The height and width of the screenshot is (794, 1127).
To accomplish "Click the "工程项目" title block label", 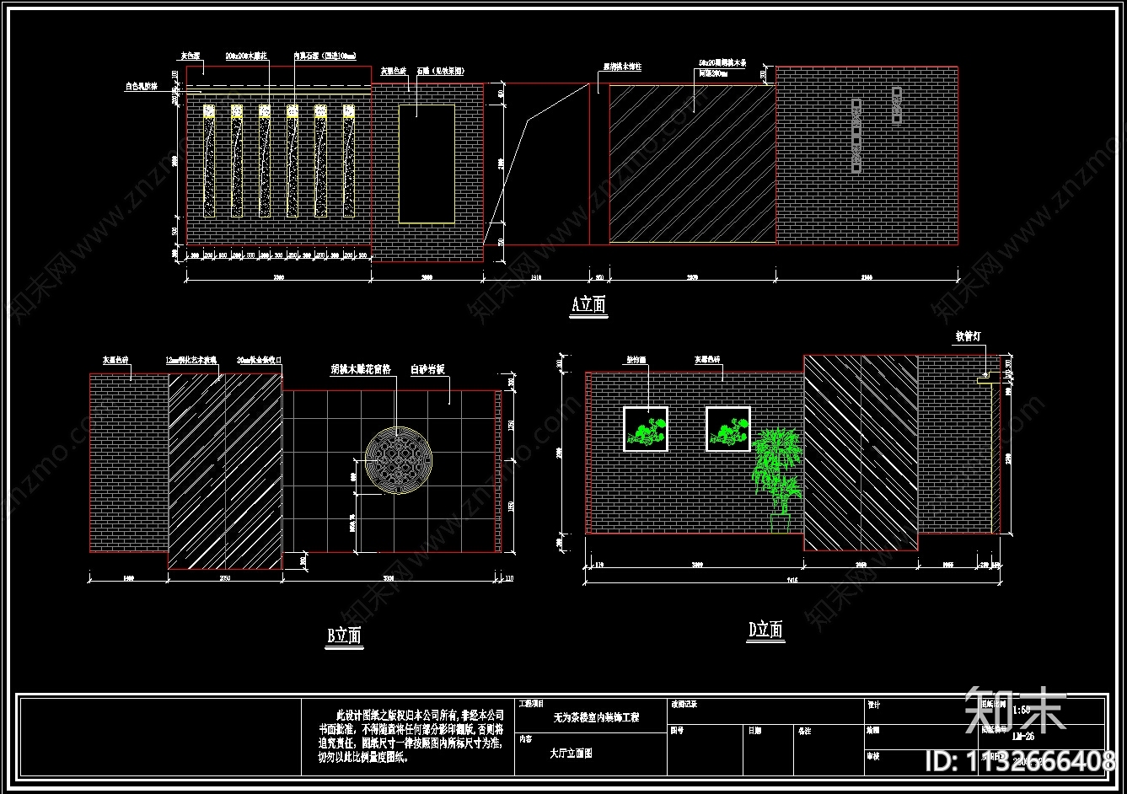I will (x=532, y=703).
